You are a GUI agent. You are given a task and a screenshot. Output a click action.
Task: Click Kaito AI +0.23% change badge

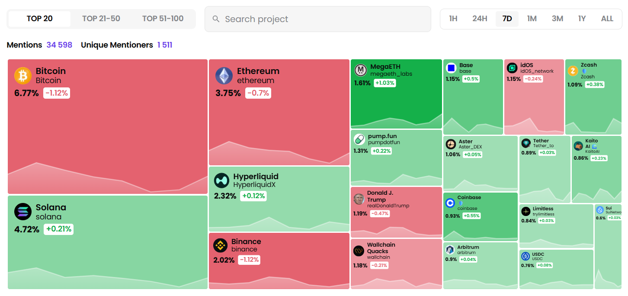click(x=599, y=158)
